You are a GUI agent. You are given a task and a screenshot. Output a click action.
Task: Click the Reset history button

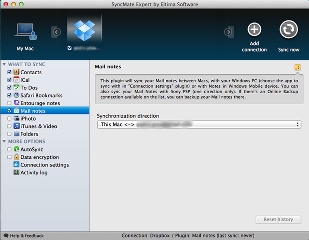pos(278,220)
